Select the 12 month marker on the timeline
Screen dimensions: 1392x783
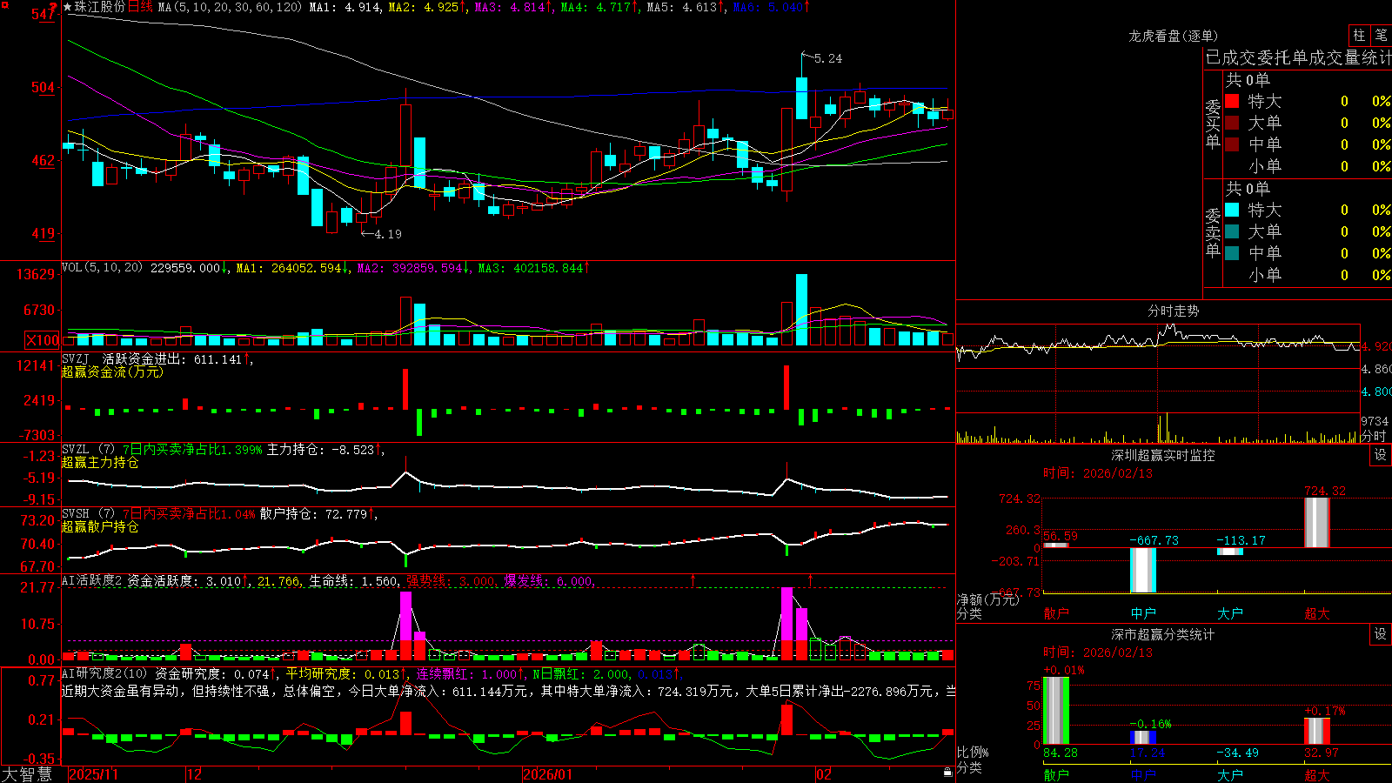point(195,774)
